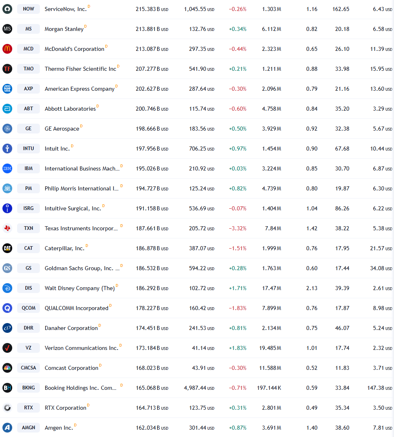Open the Walt Disney Company link
Screen dimensions: 394x437
click(80, 288)
